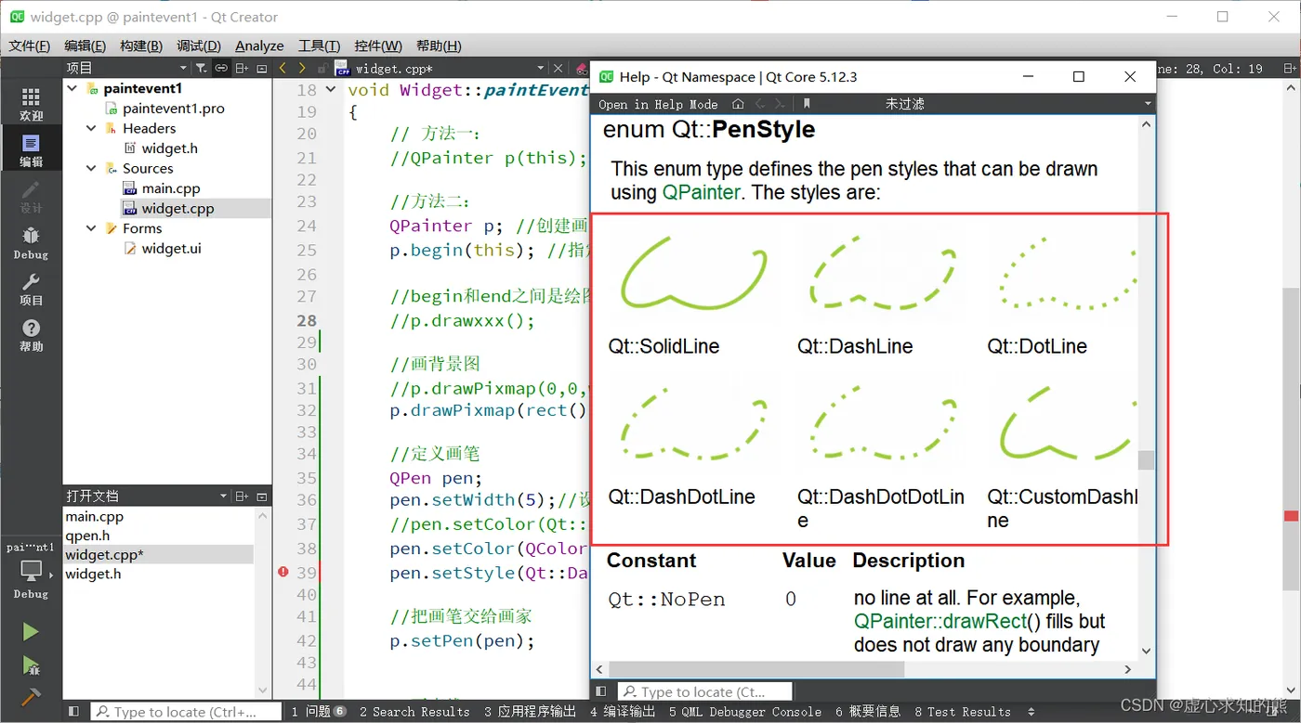Open the output panes selector arrows
Image resolution: width=1301 pixels, height=723 pixels.
[x=1031, y=712]
